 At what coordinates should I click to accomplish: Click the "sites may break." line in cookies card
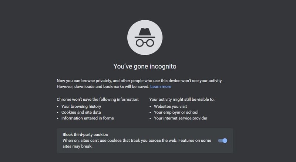[77, 146]
